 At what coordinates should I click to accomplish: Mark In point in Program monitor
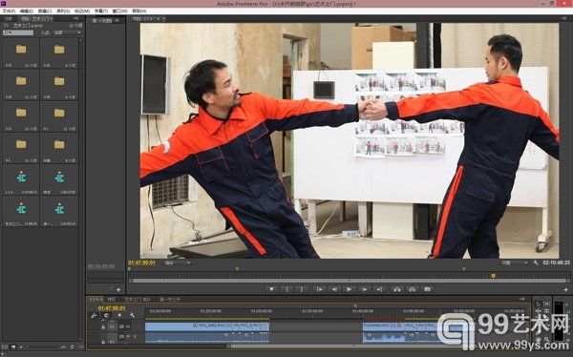point(286,289)
